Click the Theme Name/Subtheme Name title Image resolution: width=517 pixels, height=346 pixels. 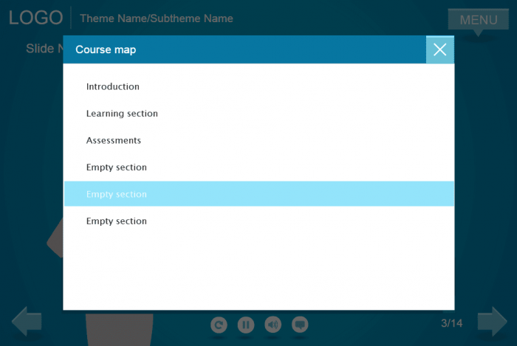[156, 18]
